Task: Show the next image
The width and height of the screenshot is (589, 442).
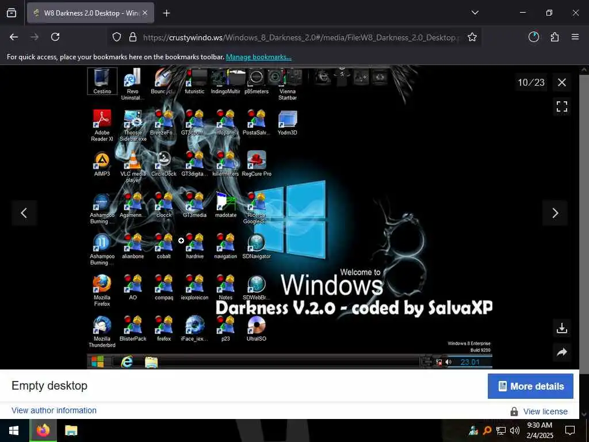Action: tap(555, 213)
